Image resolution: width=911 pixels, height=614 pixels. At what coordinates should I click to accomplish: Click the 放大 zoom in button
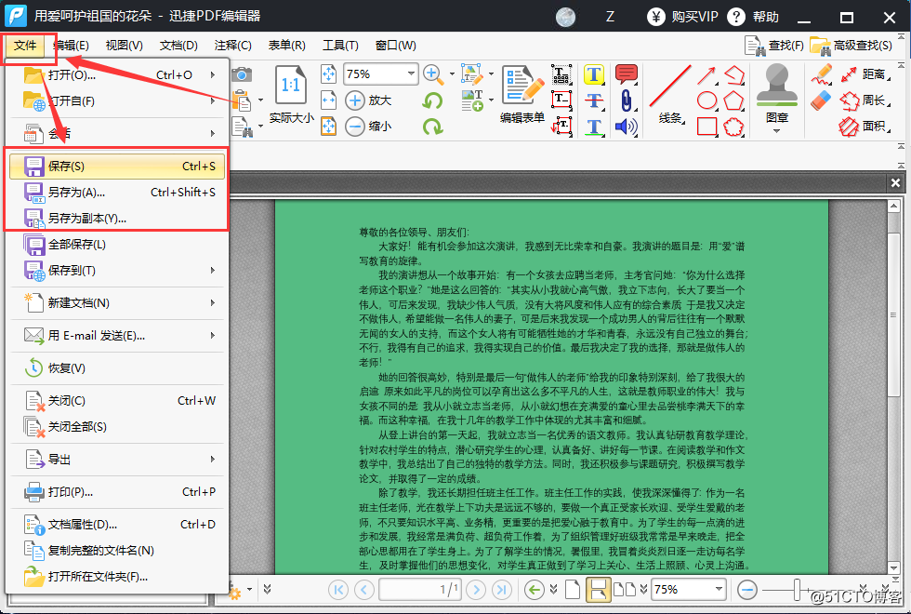click(368, 100)
